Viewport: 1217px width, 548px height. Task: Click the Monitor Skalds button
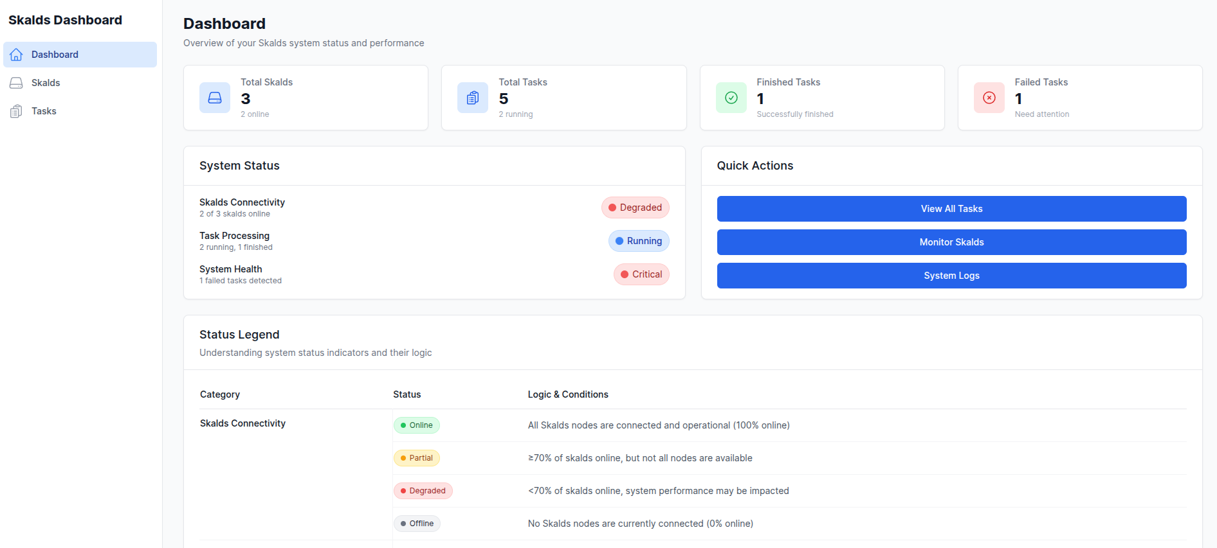coord(951,242)
